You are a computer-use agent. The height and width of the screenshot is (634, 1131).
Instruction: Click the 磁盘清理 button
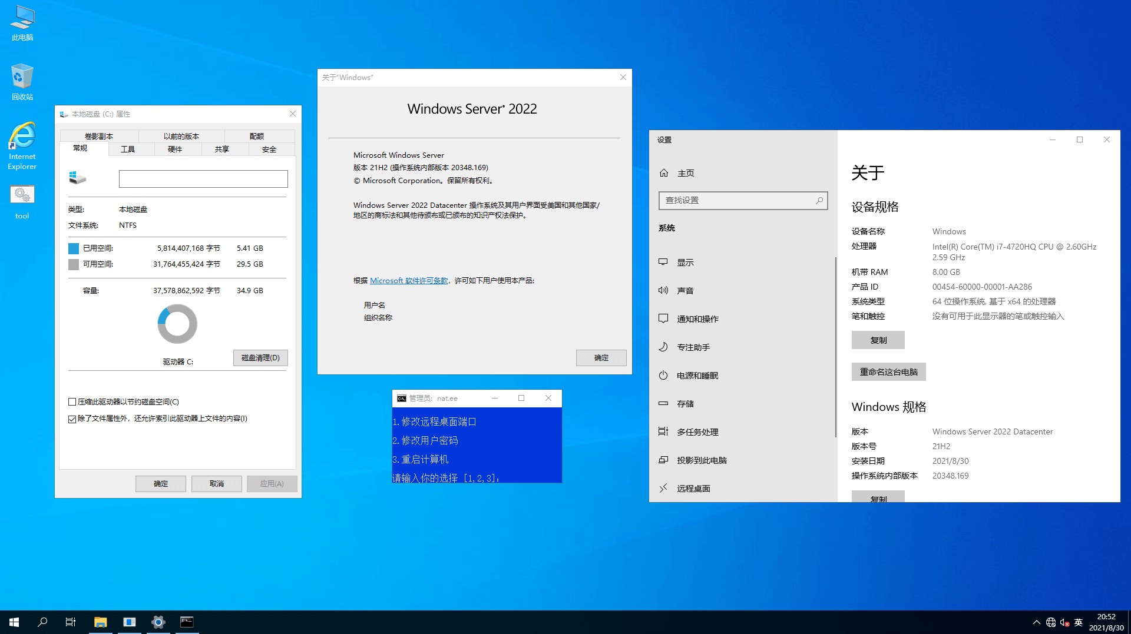click(260, 357)
